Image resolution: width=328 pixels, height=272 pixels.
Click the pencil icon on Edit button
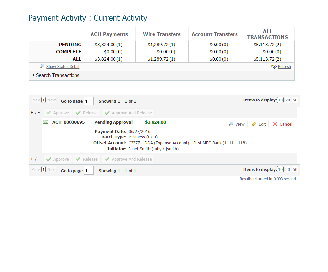pyautogui.click(x=254, y=124)
